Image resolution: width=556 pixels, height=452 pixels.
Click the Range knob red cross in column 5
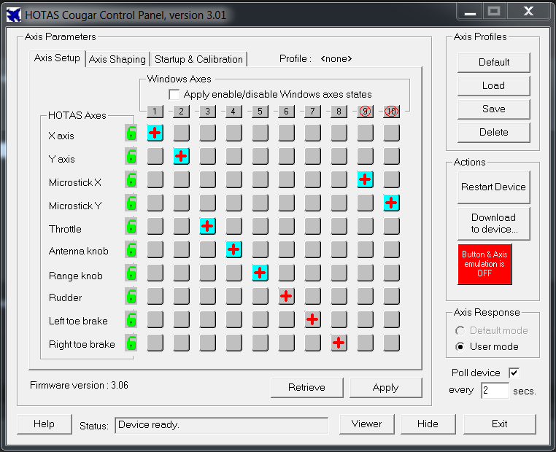(260, 273)
